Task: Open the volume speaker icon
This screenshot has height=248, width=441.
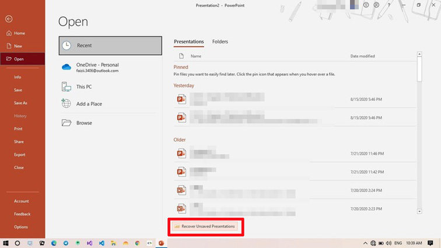Action: coord(388,243)
